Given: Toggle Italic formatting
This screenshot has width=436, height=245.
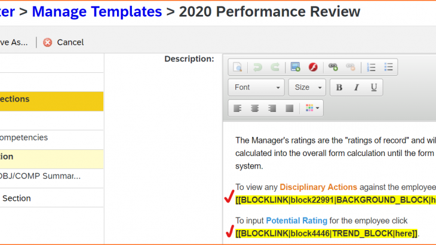Looking at the screenshot, I should 356,87.
